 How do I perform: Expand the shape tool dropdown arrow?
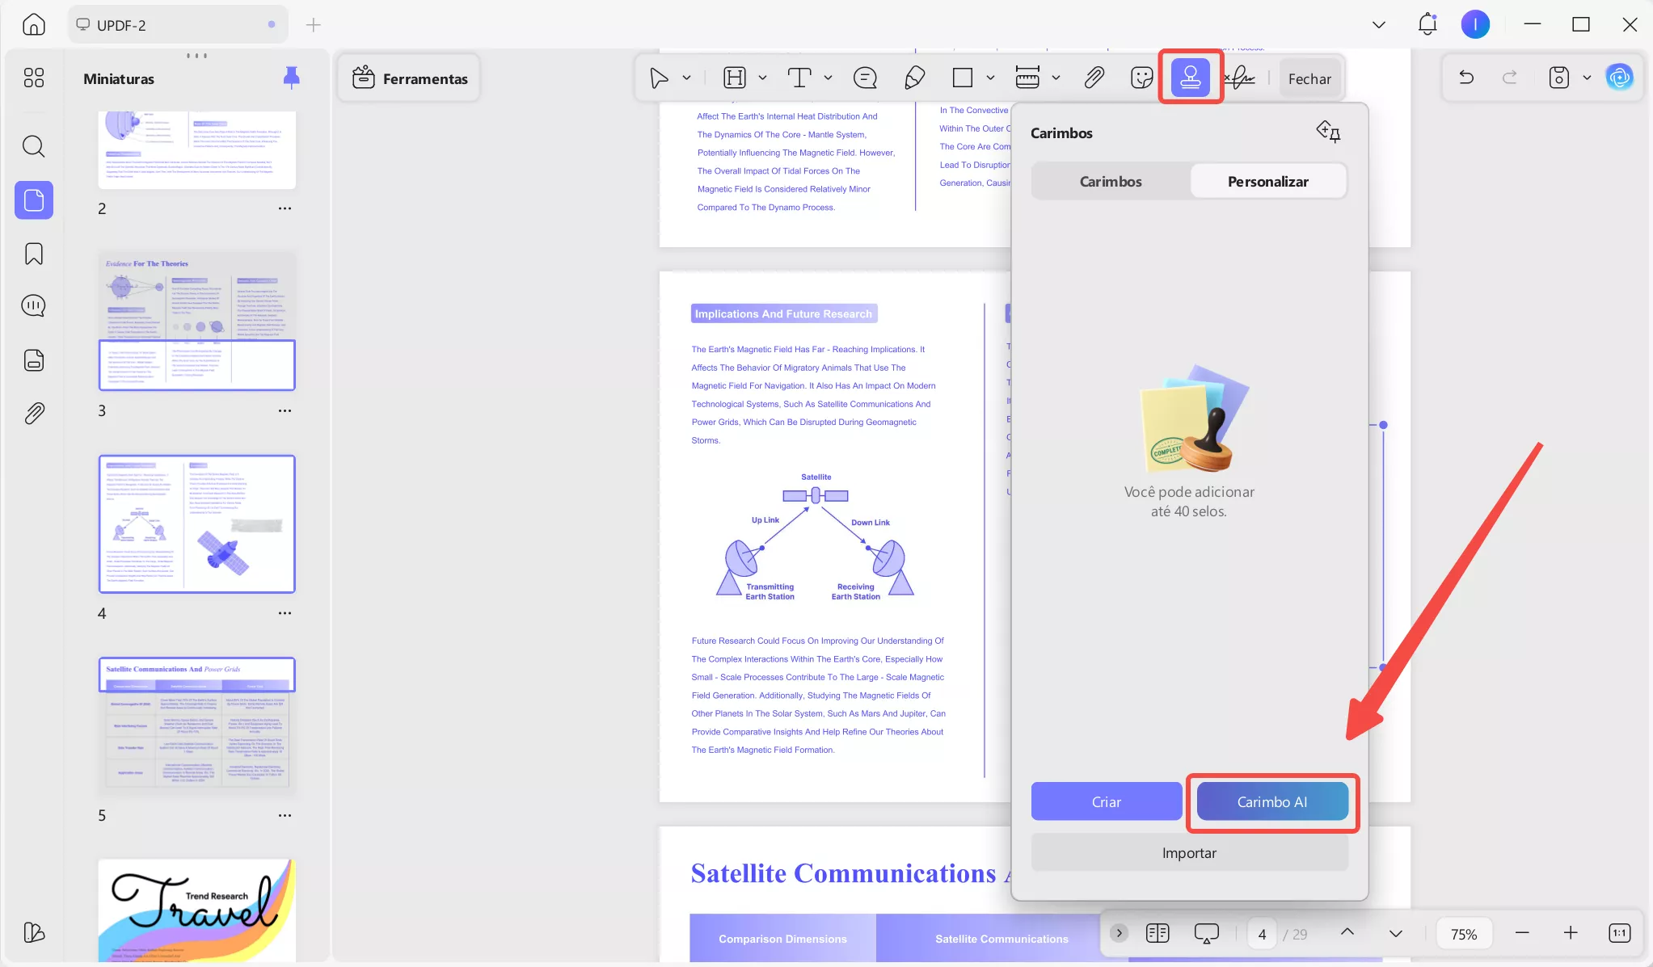coord(990,78)
